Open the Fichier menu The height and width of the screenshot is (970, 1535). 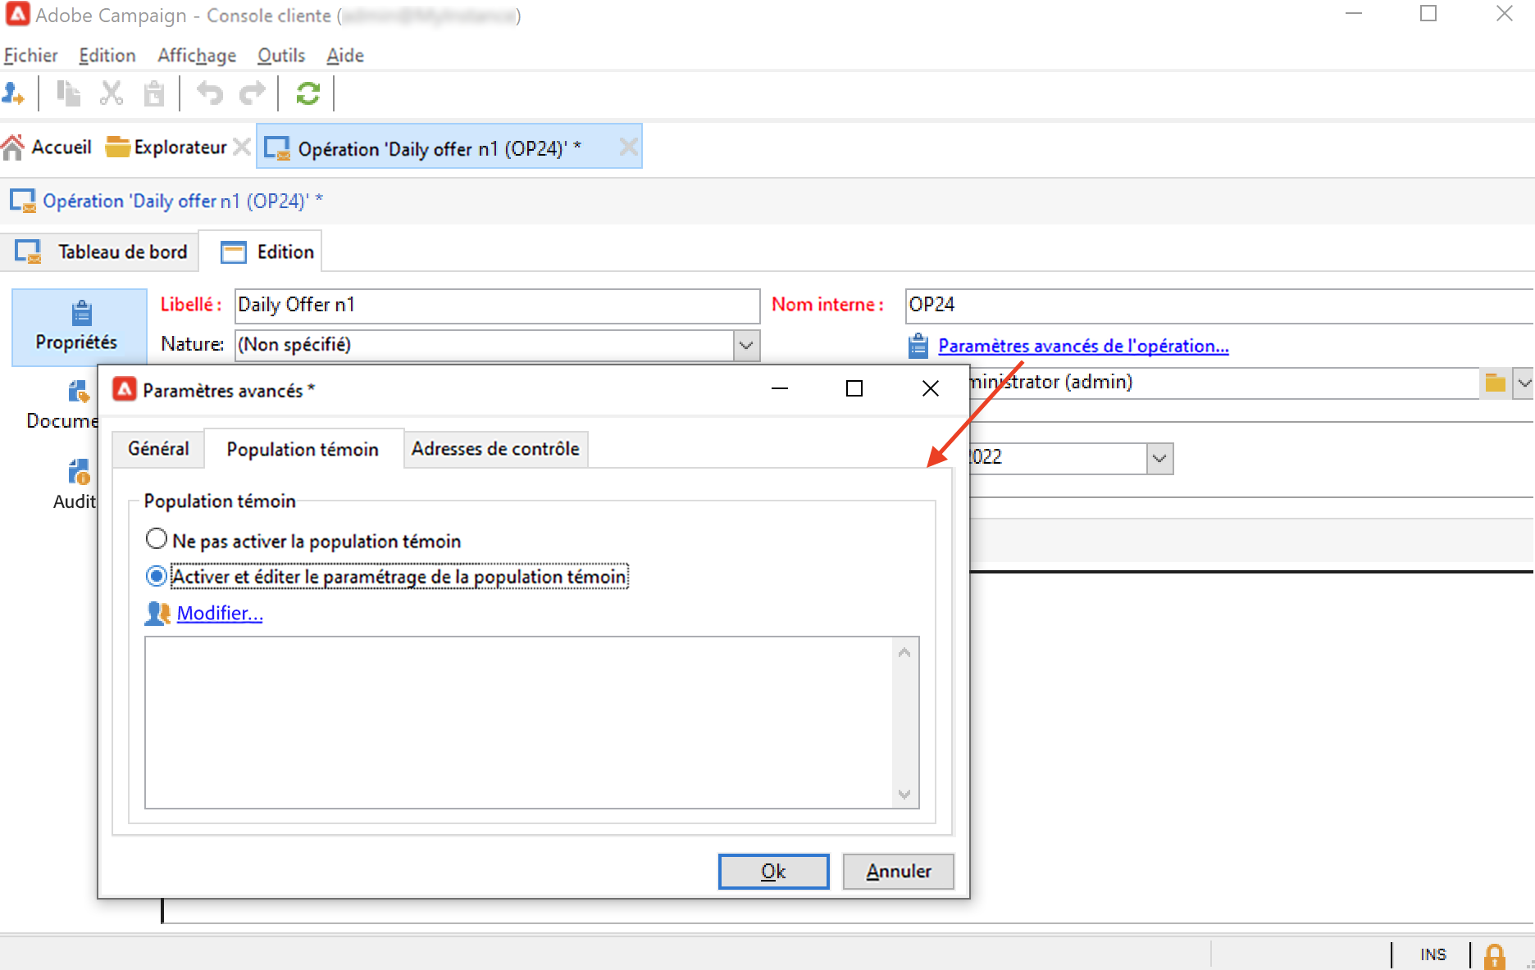[31, 56]
